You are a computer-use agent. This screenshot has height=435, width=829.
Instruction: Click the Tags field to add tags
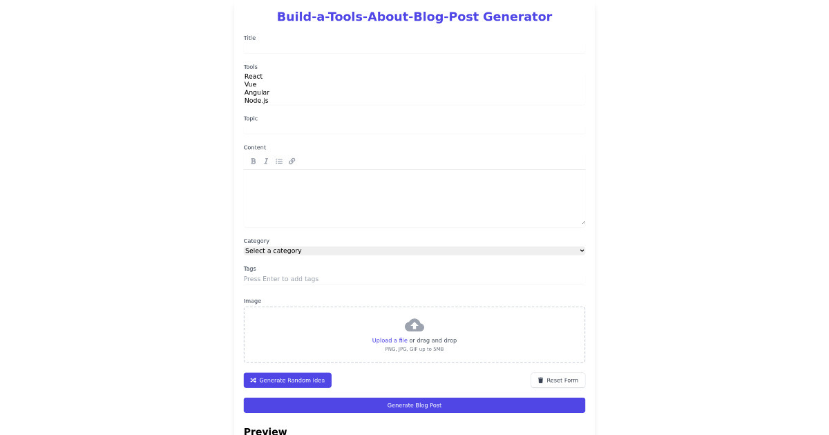click(414, 278)
